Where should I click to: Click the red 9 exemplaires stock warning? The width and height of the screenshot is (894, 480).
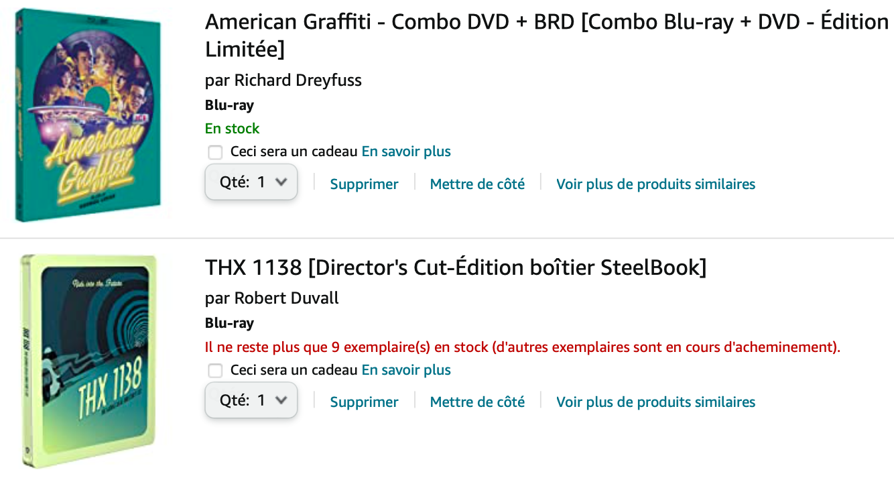click(522, 347)
